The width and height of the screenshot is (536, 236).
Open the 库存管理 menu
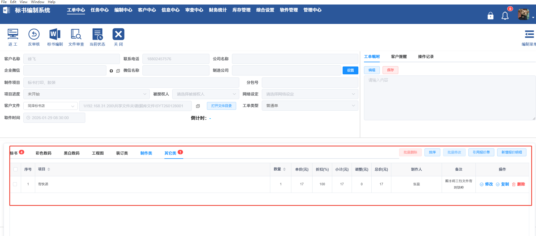tap(242, 10)
